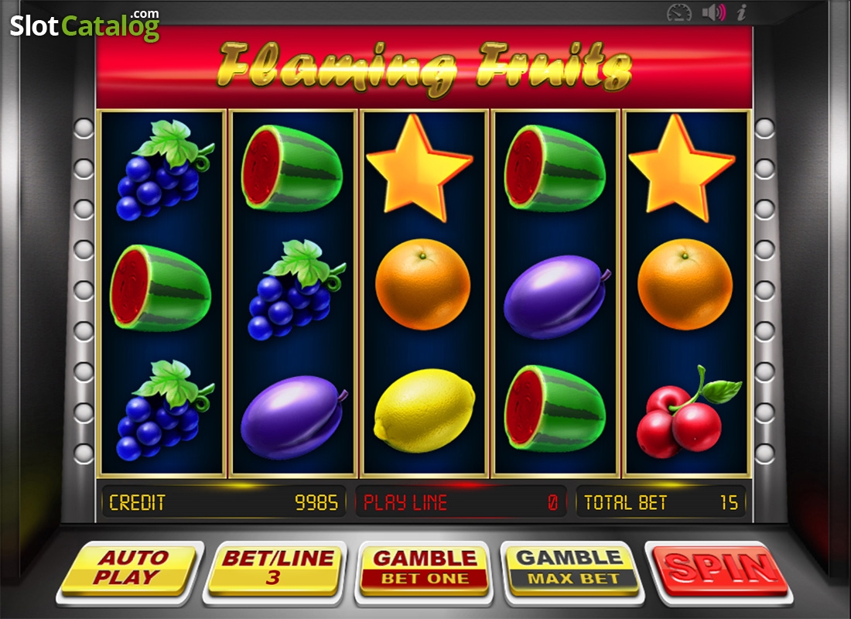Select the top-right payline indicator light

[764, 128]
